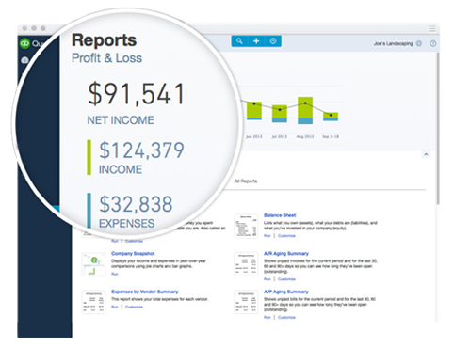This screenshot has width=454, height=347.
Task: Click the gear icon beside Joe's Landscaping
Action: pyautogui.click(x=419, y=43)
